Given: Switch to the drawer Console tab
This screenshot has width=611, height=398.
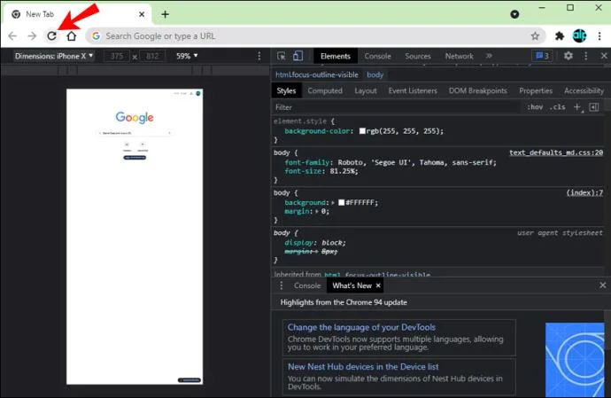Looking at the screenshot, I should [x=307, y=286].
